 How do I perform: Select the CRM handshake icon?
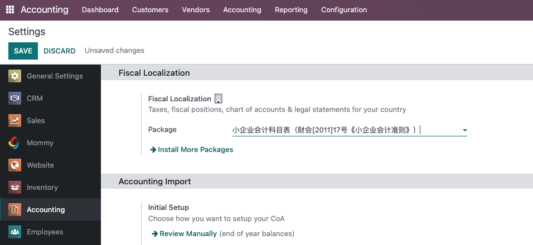point(14,99)
